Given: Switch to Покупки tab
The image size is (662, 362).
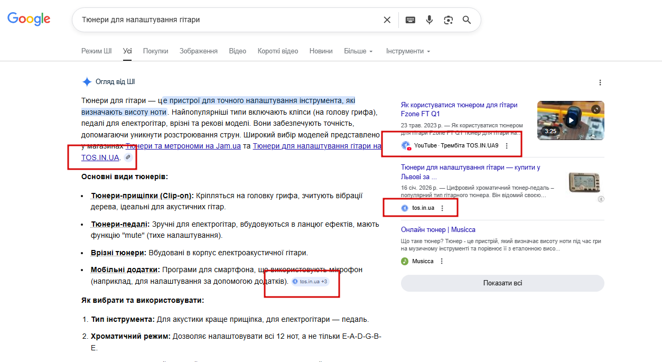Looking at the screenshot, I should pos(155,51).
